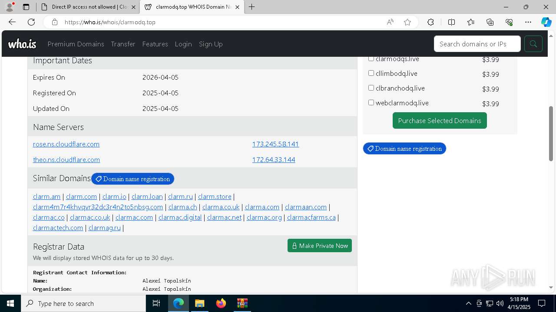Focus the Search domains or IPs field

(x=477, y=44)
